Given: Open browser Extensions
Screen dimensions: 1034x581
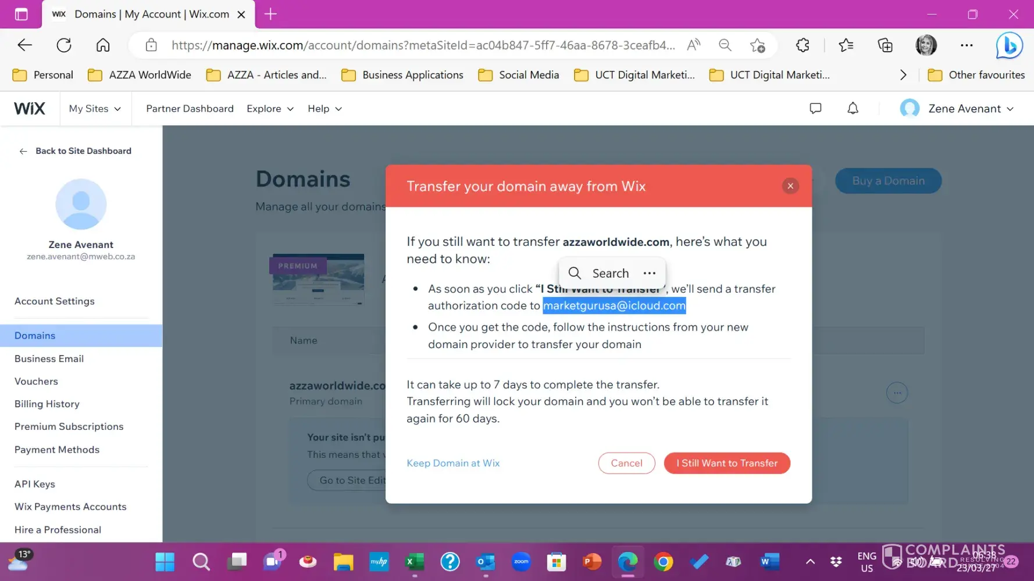Looking at the screenshot, I should coord(803,45).
